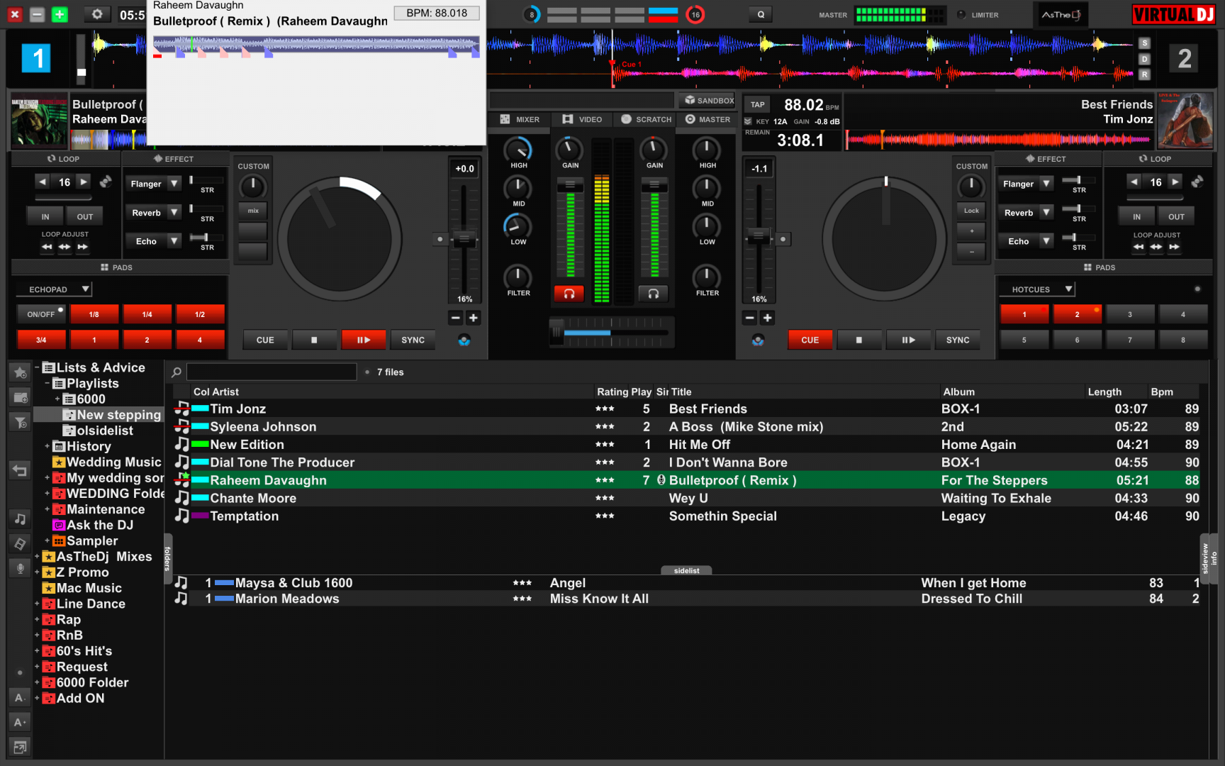Open the left deck Reverb effect dropdown
Viewport: 1225px width, 766px height.
[x=174, y=213]
